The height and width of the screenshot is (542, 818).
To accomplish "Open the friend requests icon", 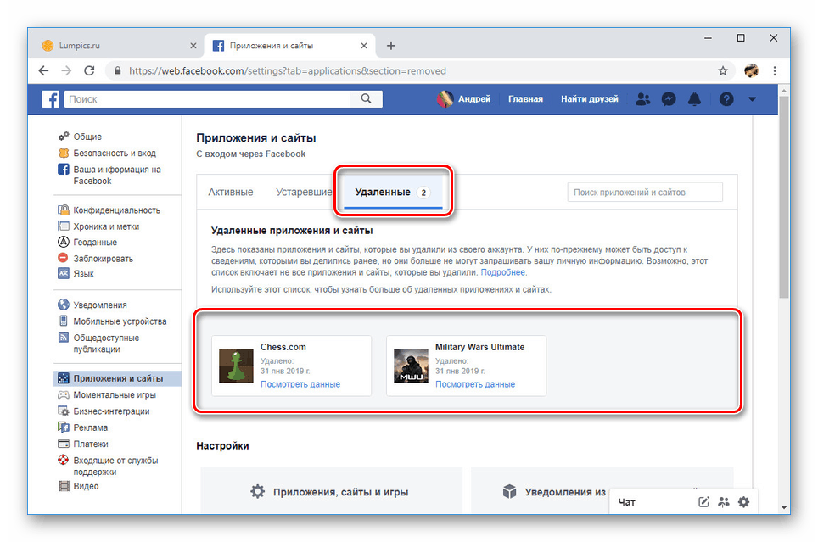I will click(643, 99).
